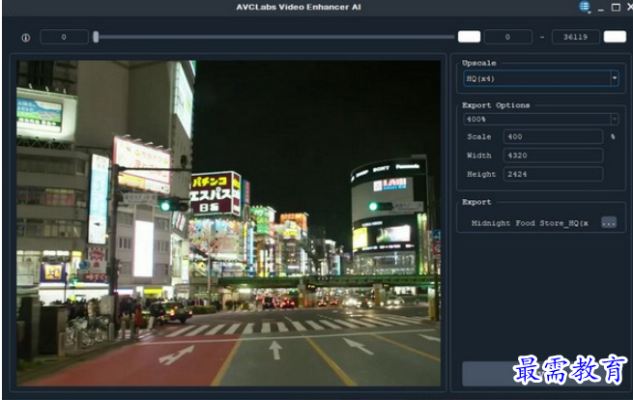Click the trim end field showing 36119
The height and width of the screenshot is (400, 633).
[575, 37]
